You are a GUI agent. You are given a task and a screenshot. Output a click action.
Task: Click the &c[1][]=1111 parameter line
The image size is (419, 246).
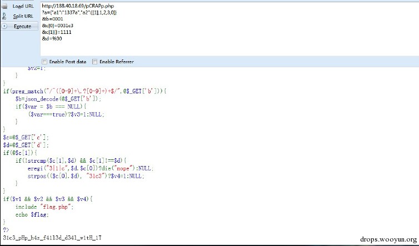click(57, 32)
